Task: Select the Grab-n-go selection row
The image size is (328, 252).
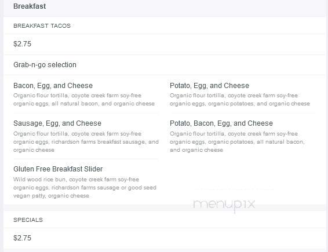Action: point(45,65)
